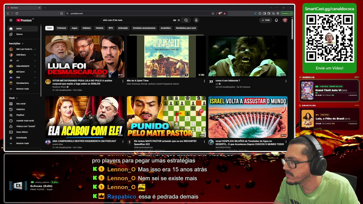
Task: Click the YouTube search input field
Action: click(x=138, y=20)
